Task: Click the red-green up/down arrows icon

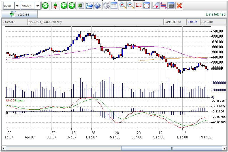Action: [56, 6]
